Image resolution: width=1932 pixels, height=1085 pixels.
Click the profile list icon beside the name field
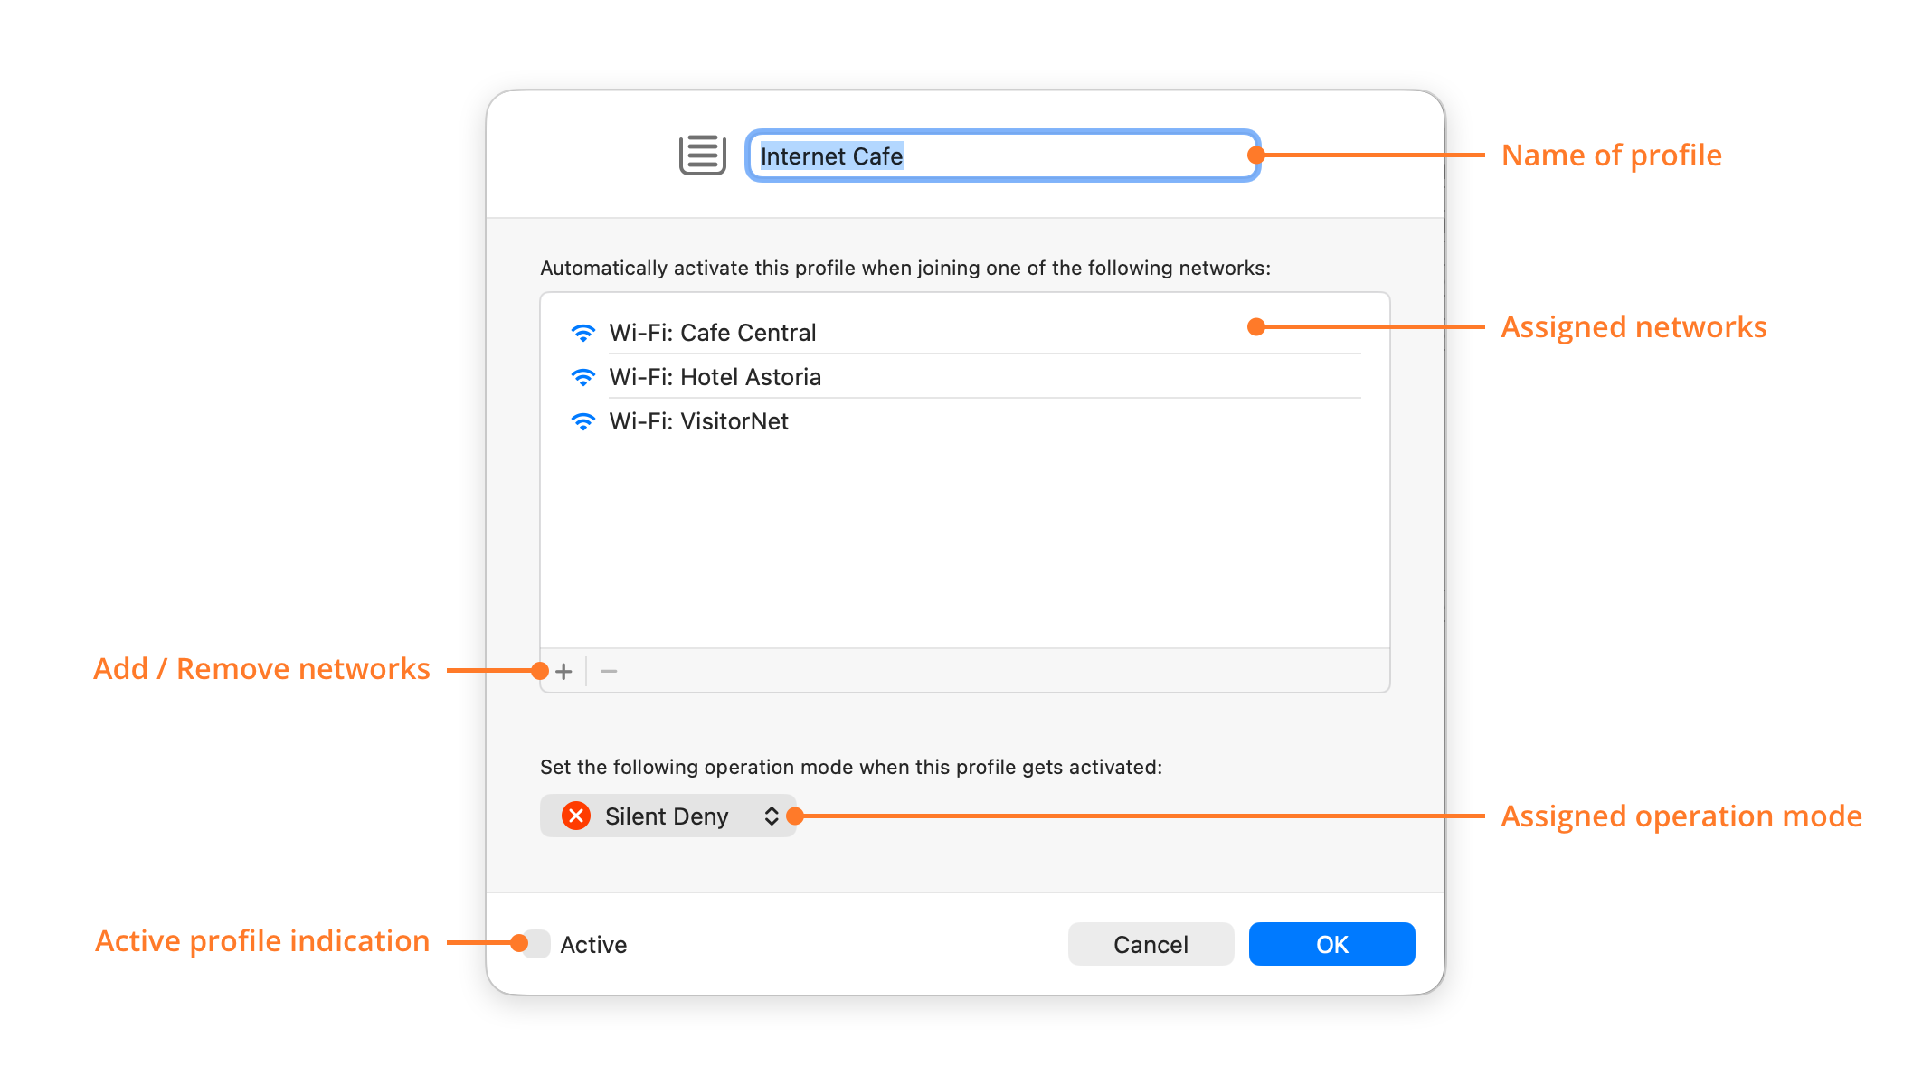(x=703, y=155)
